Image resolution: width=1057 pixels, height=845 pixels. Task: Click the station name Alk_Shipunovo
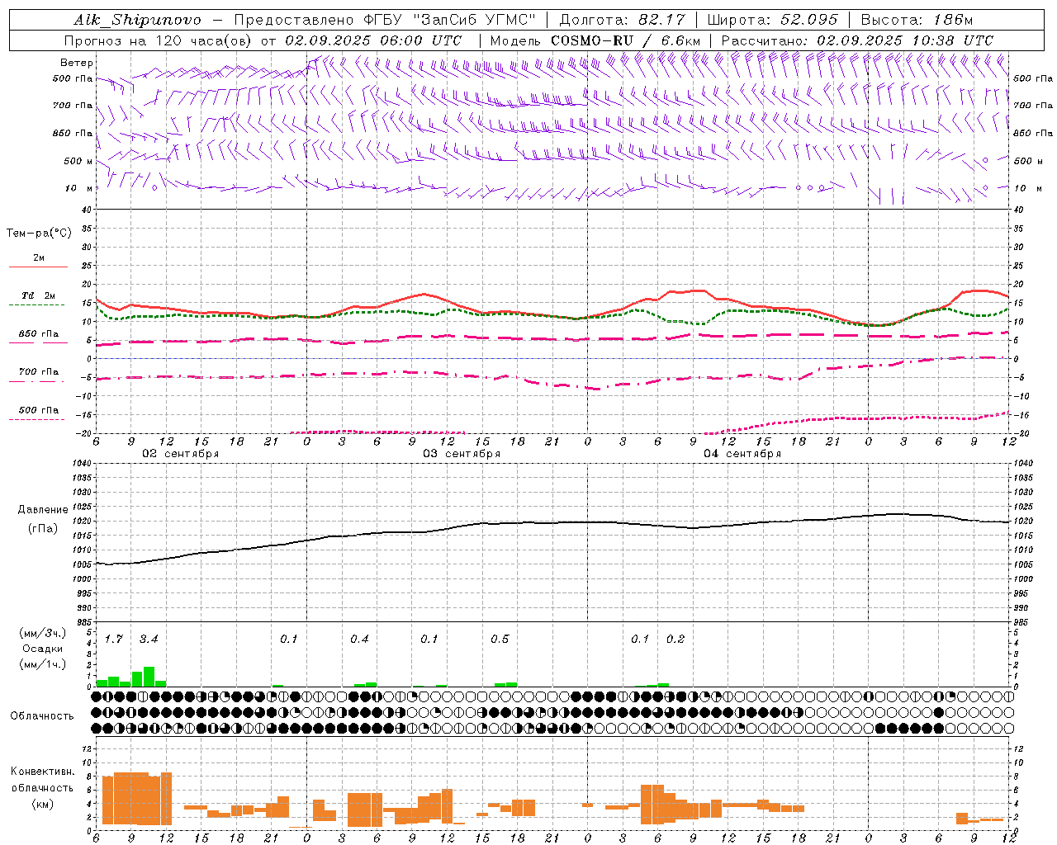click(137, 20)
